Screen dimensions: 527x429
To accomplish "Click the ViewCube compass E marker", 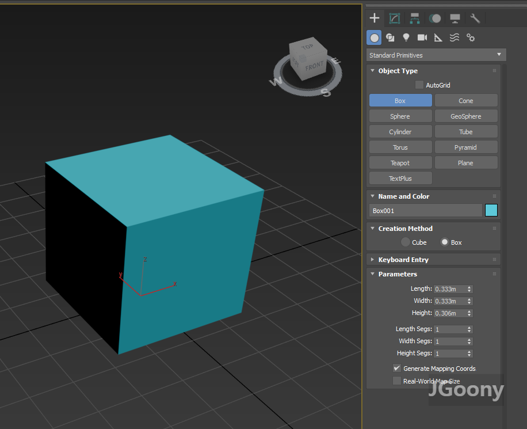I will (336, 61).
